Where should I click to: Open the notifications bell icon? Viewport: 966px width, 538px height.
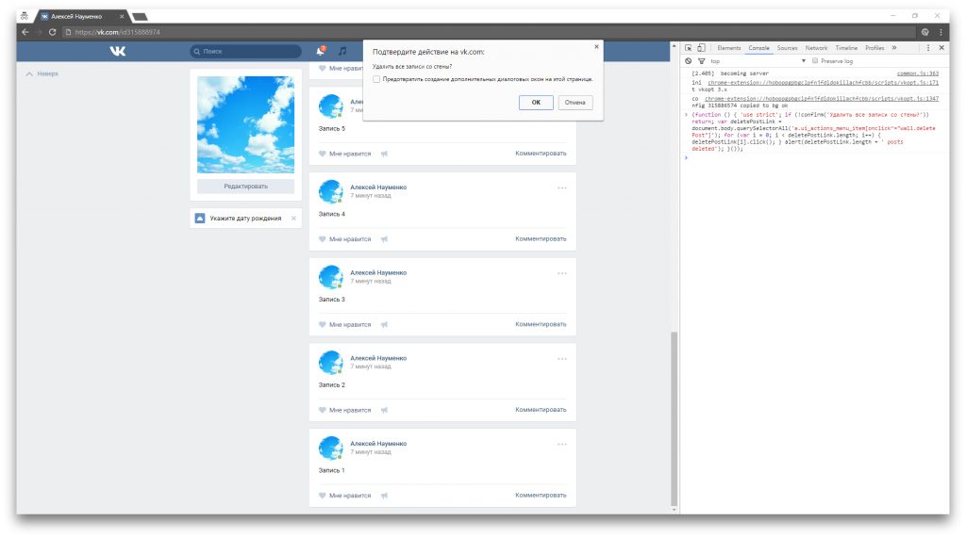pyautogui.click(x=321, y=51)
